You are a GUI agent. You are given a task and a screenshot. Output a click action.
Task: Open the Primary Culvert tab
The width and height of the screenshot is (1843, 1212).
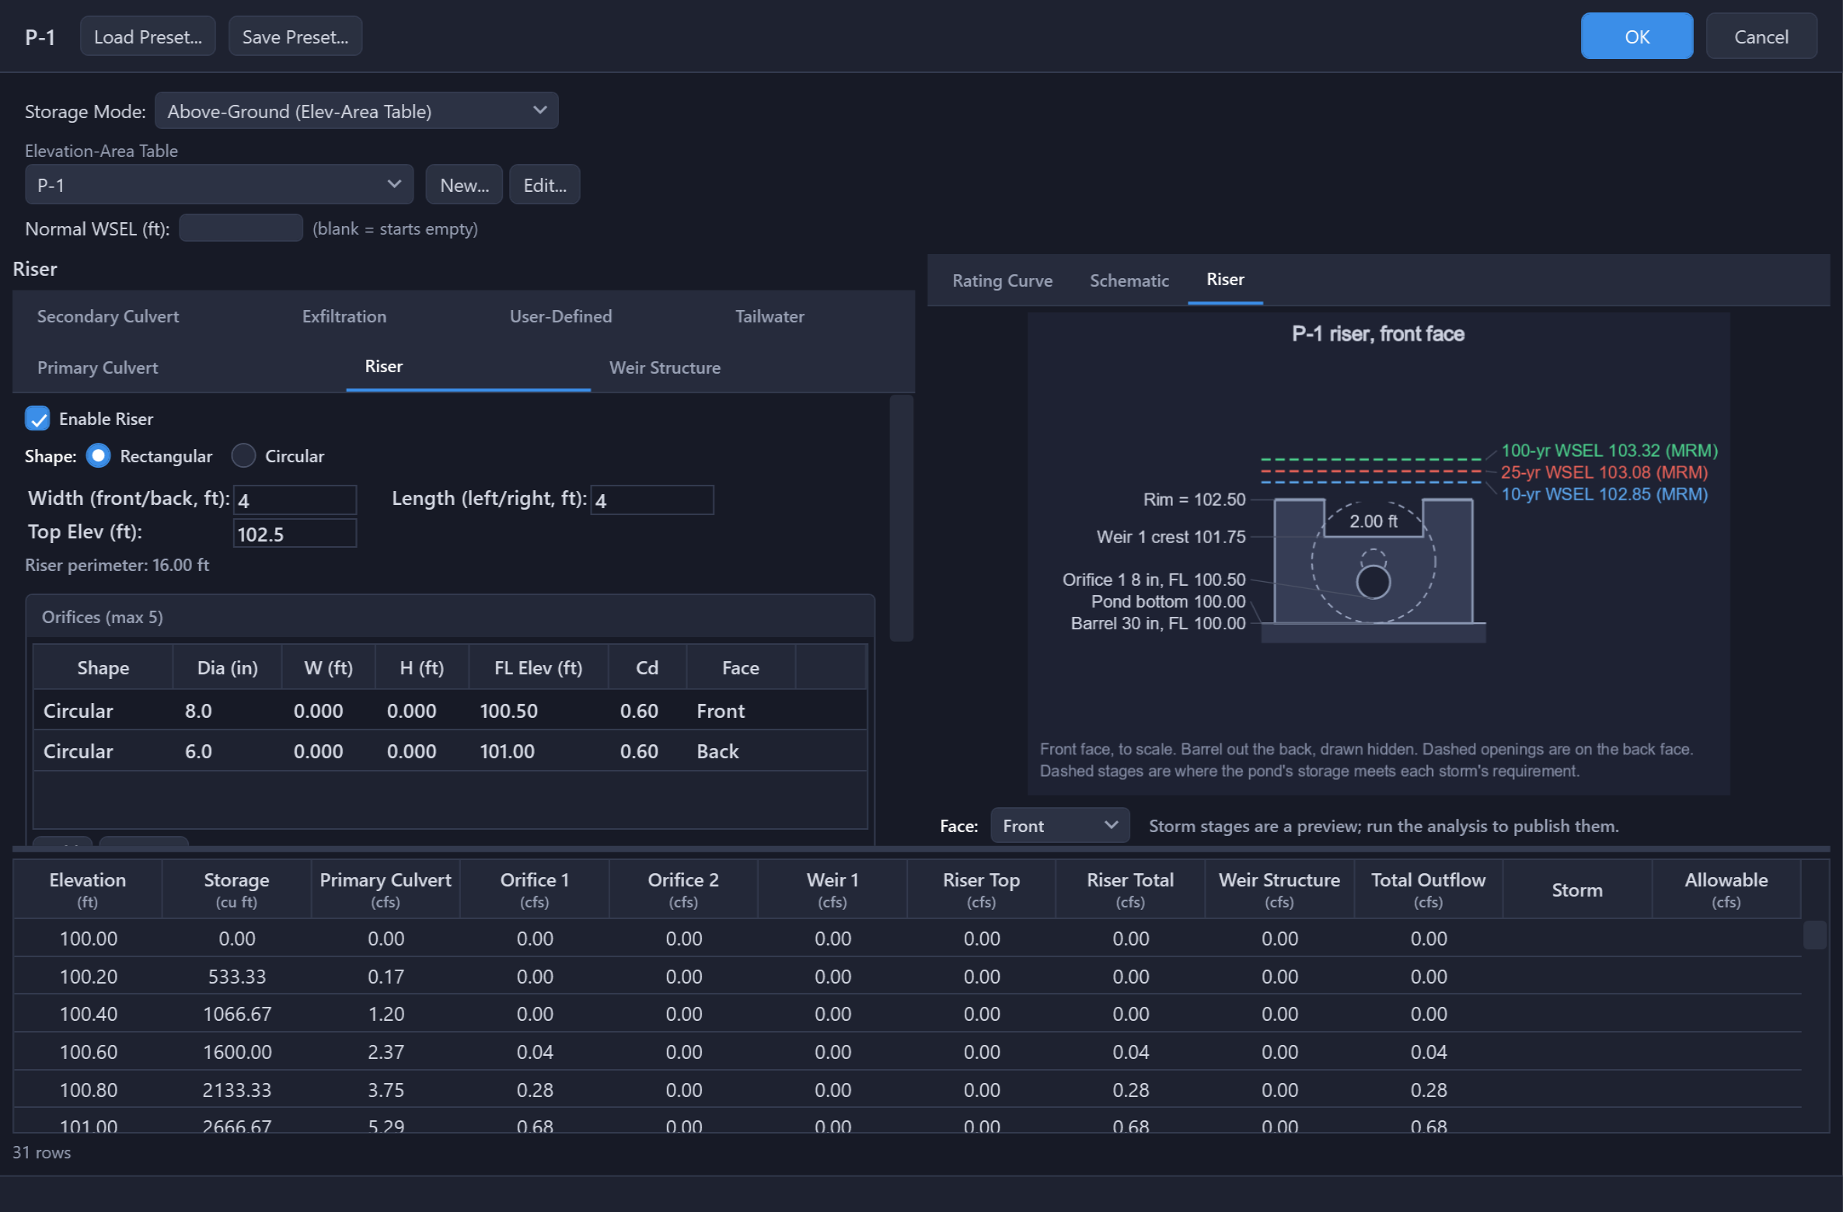pos(97,367)
